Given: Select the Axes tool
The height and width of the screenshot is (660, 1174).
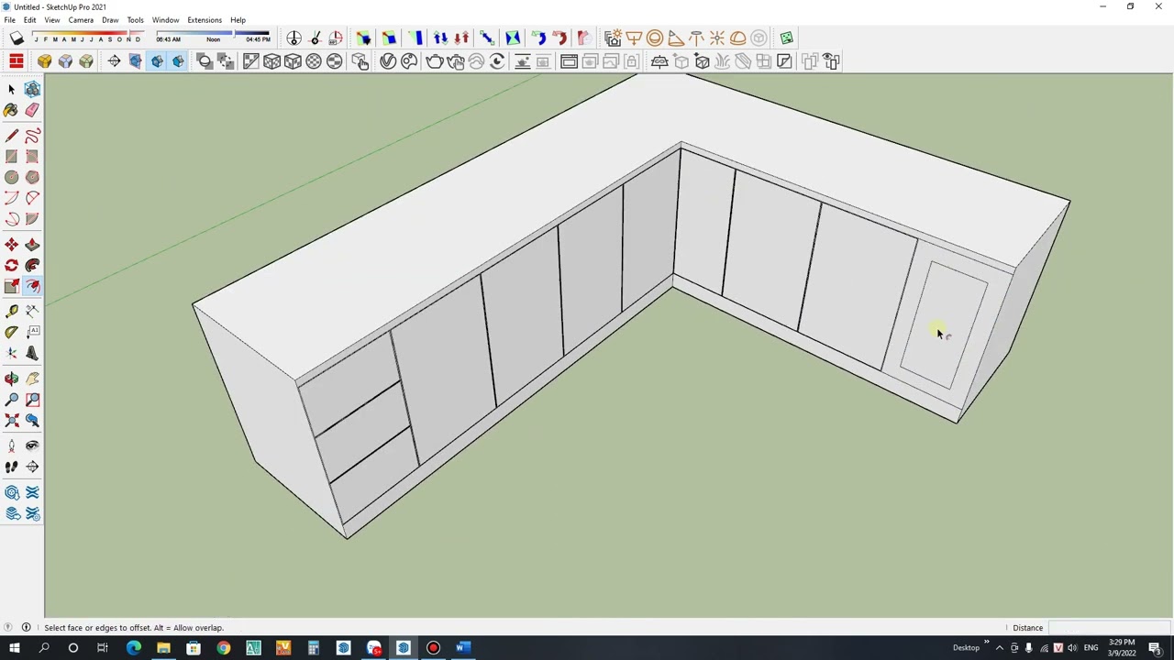Looking at the screenshot, I should coord(11,354).
